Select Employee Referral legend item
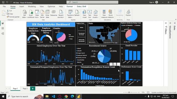177x99 pixels. click(82, 55)
